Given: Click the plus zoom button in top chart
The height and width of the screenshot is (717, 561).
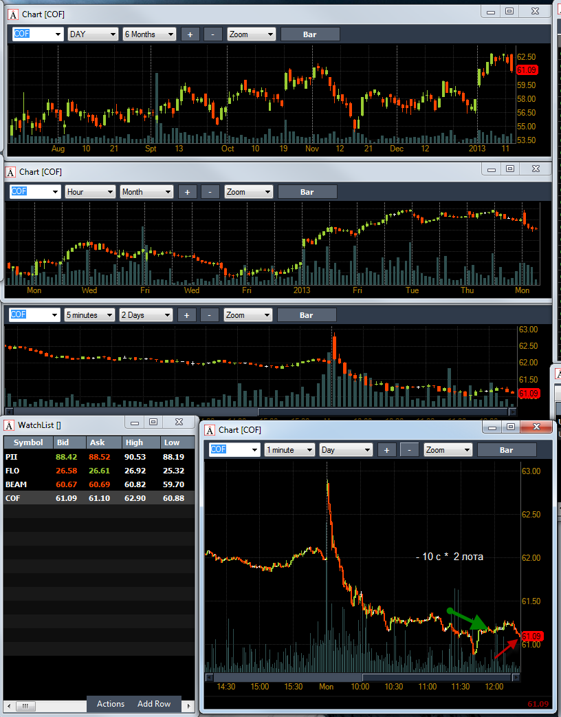Looking at the screenshot, I should coord(190,34).
